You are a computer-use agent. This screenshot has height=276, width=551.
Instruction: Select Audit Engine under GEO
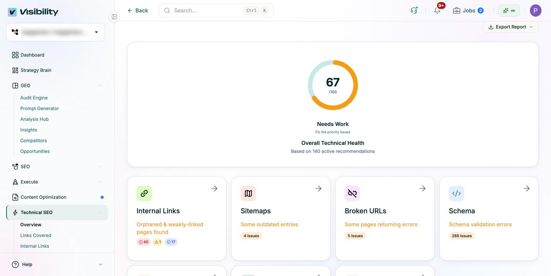point(34,98)
